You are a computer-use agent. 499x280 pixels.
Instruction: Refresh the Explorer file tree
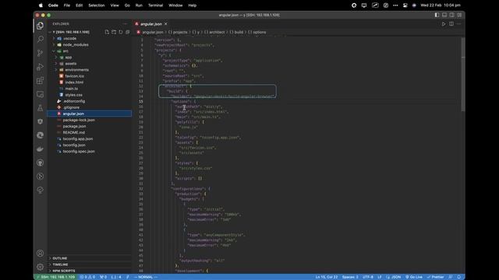121,32
